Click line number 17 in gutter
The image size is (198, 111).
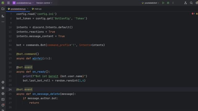pyautogui.click(x=10, y=58)
